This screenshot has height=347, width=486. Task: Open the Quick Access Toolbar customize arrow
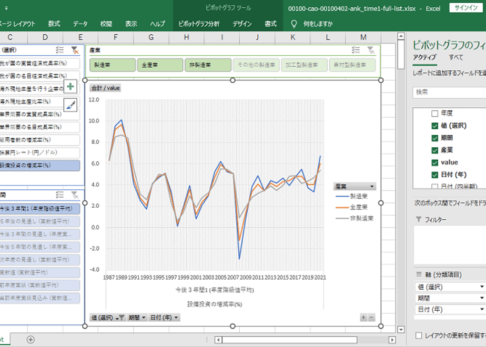click(x=6, y=8)
